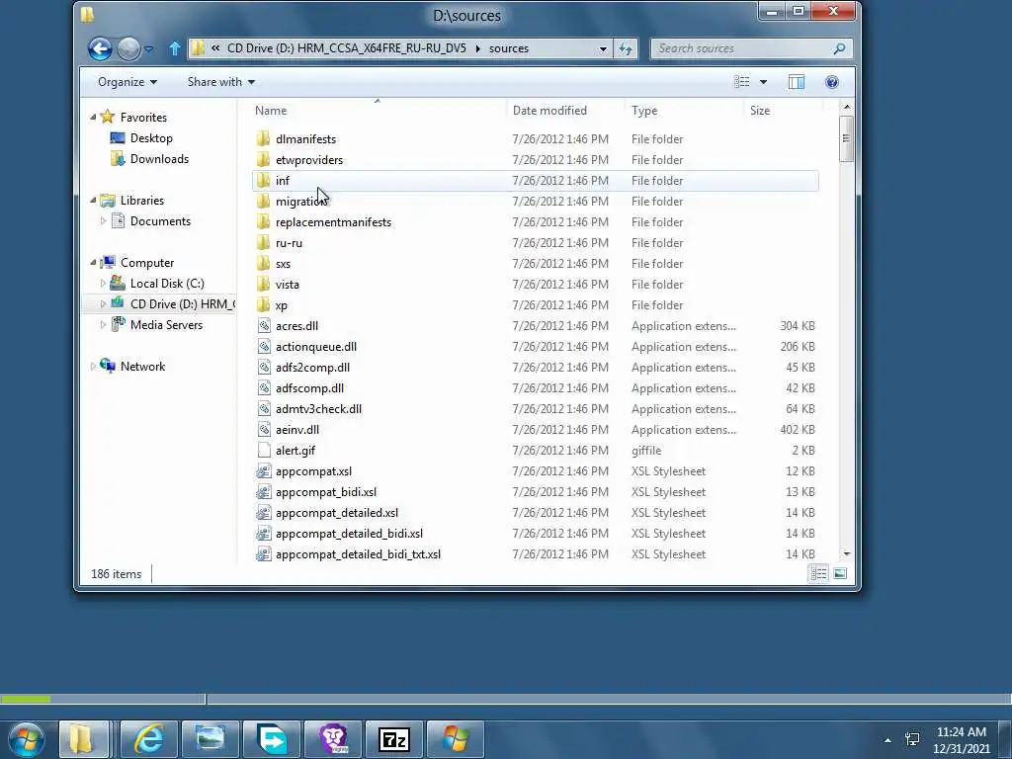Viewport: 1012px width, 759px height.
Task: Open the clock showing 11:24 AM
Action: click(961, 740)
